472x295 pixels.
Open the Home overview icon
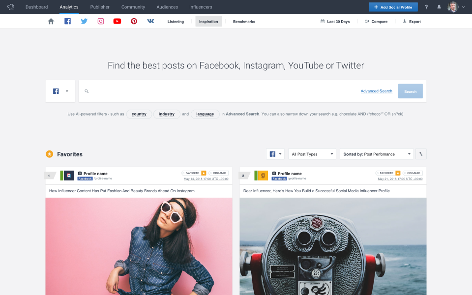[x=51, y=22]
